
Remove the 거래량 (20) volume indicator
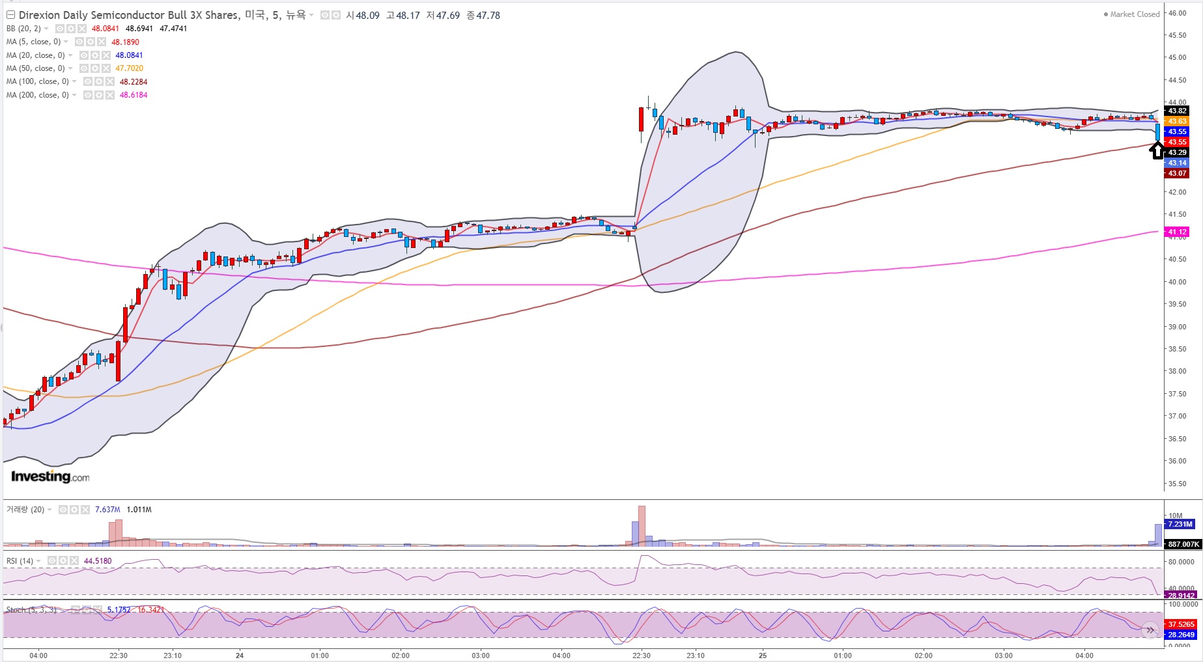click(x=85, y=510)
